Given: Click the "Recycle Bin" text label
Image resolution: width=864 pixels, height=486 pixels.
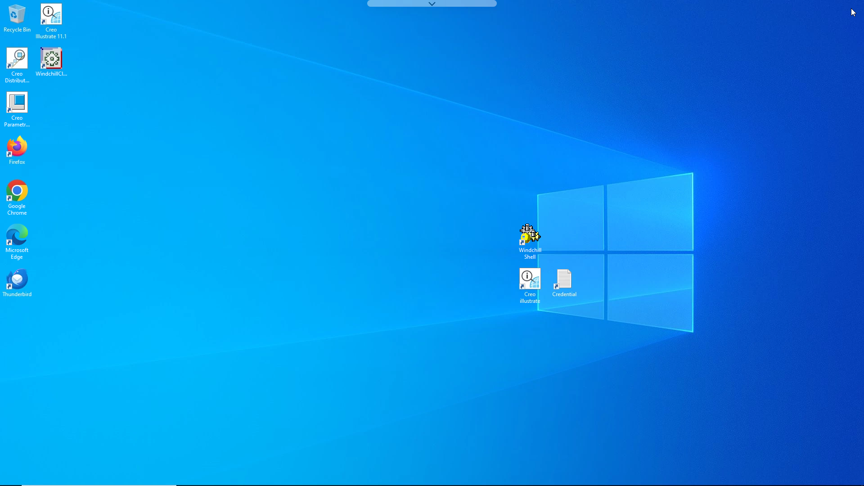Looking at the screenshot, I should pyautogui.click(x=17, y=30).
